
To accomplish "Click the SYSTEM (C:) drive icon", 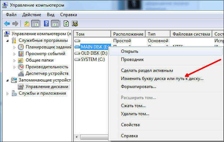I will pos(77,59).
